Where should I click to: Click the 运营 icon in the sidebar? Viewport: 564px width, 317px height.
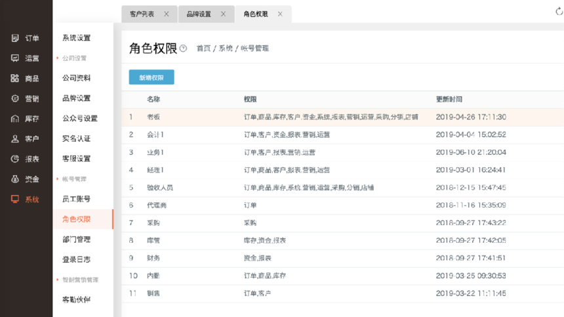click(14, 58)
